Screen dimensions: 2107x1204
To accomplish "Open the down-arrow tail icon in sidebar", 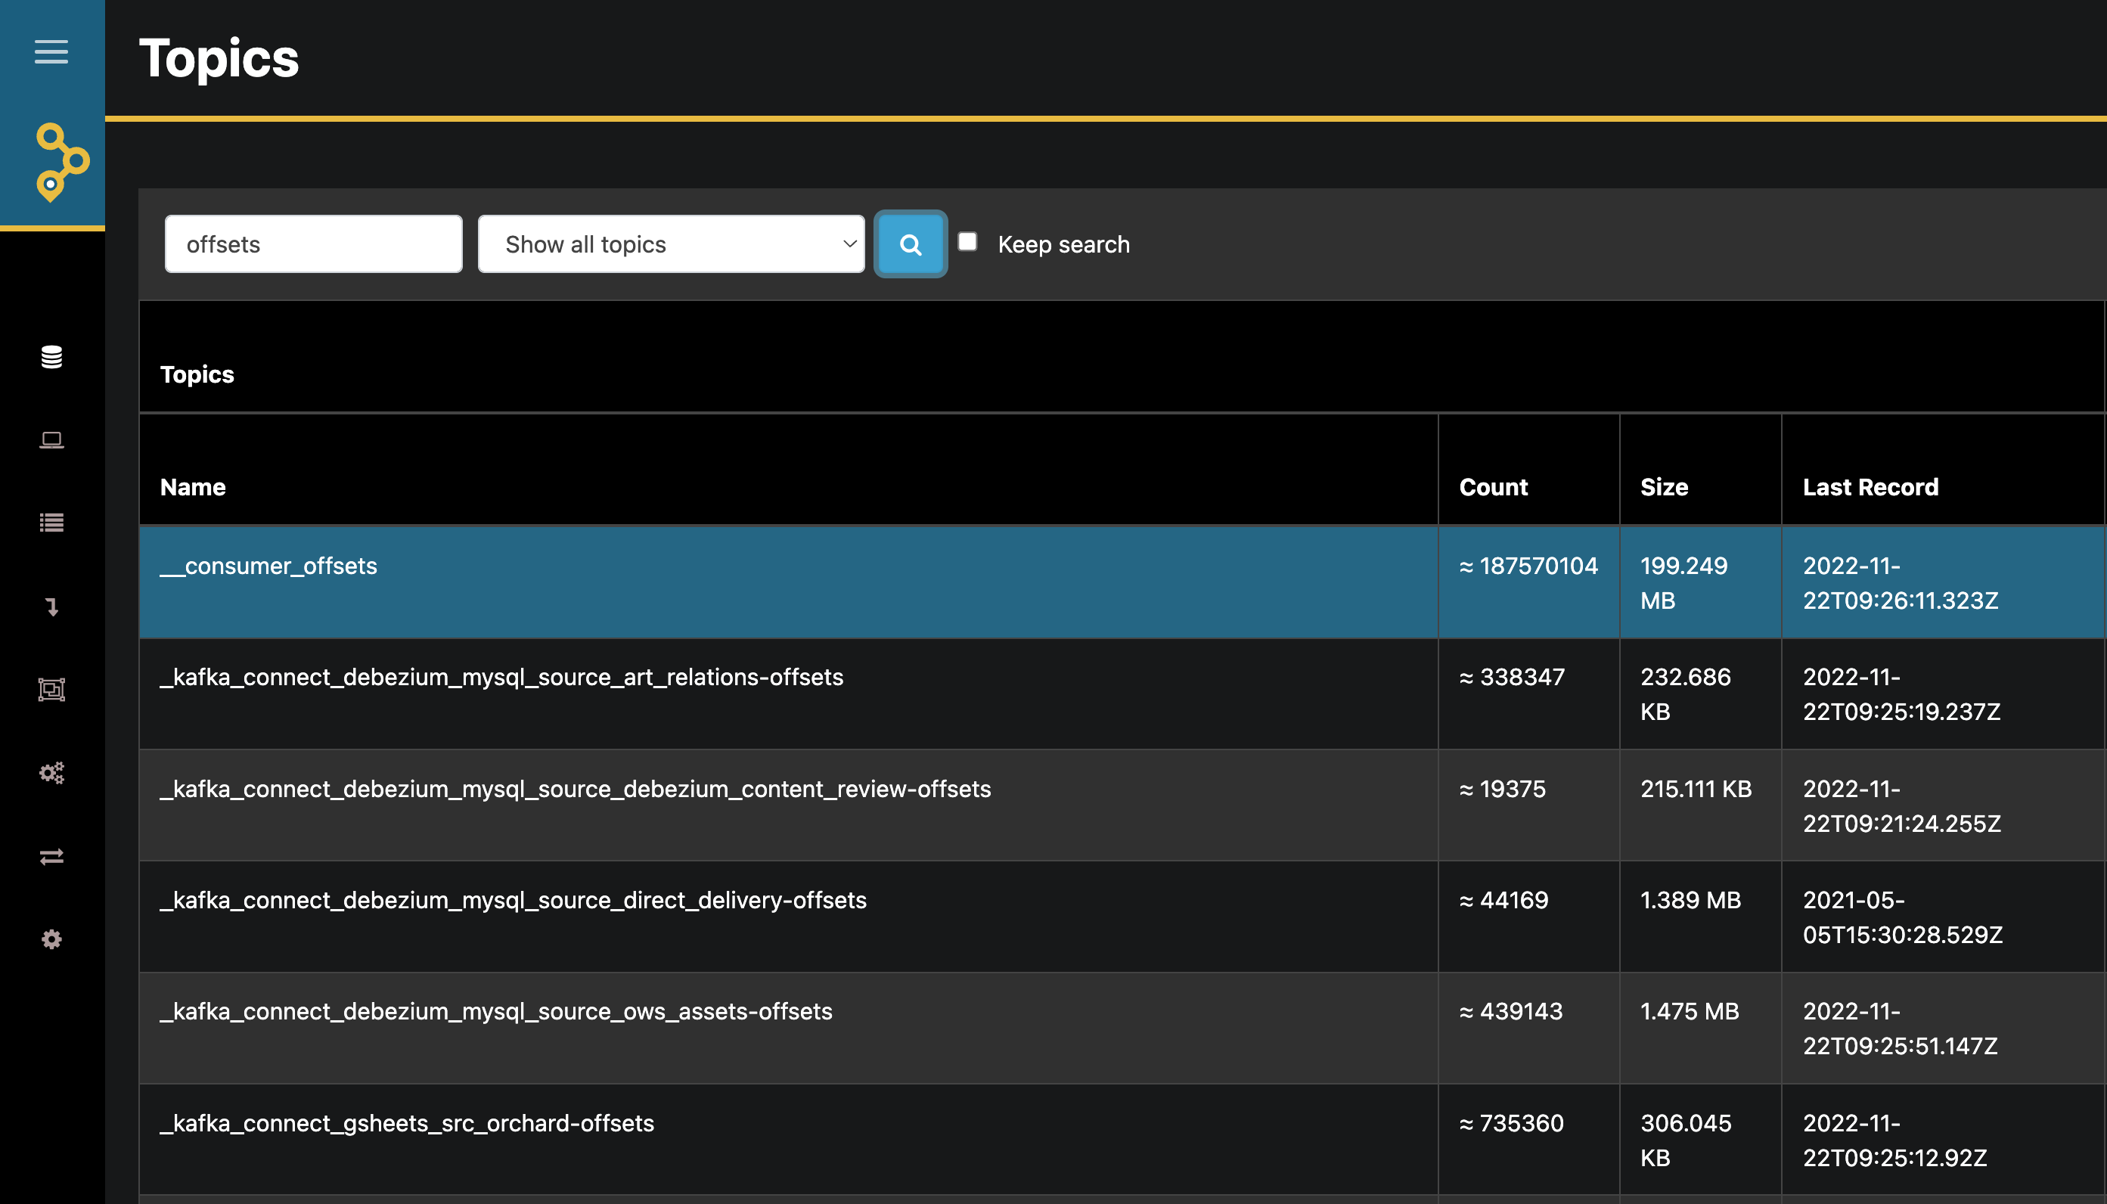I will (x=51, y=607).
